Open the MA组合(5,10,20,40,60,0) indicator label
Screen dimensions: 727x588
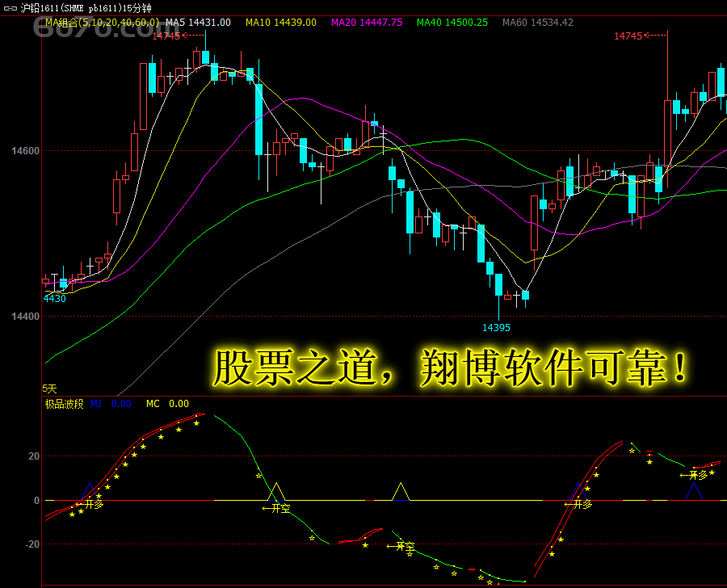pyautogui.click(x=102, y=23)
